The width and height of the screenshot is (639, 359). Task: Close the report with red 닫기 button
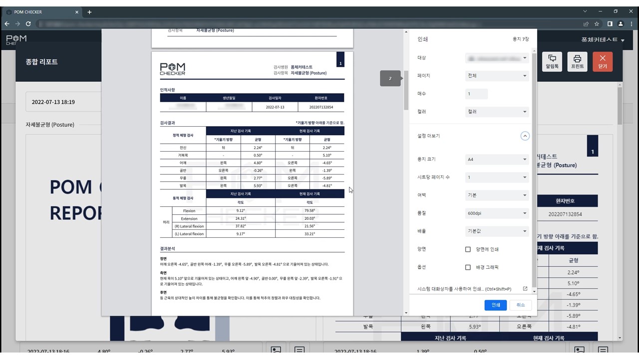(x=603, y=62)
